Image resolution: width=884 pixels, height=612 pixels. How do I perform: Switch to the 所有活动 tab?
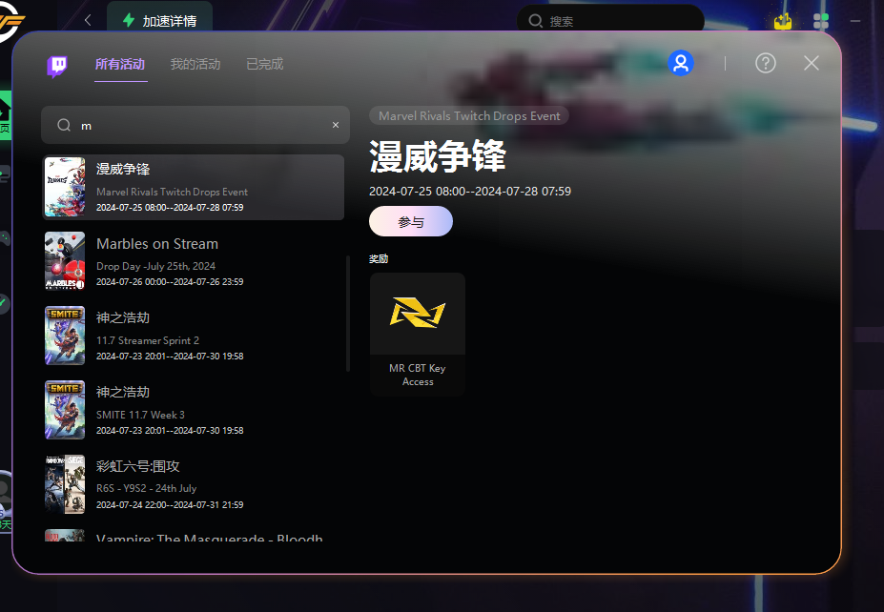(x=120, y=64)
